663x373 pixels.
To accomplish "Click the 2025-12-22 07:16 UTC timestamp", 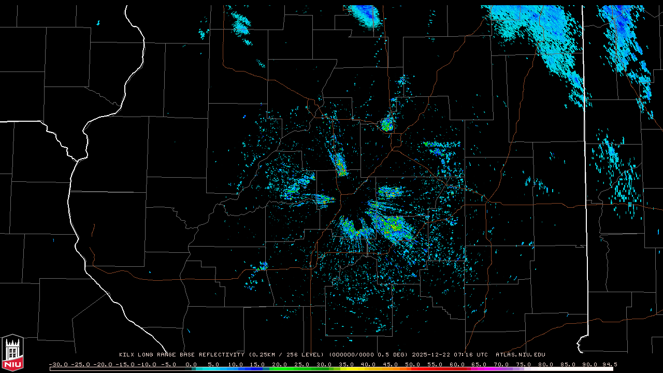I will [450, 355].
